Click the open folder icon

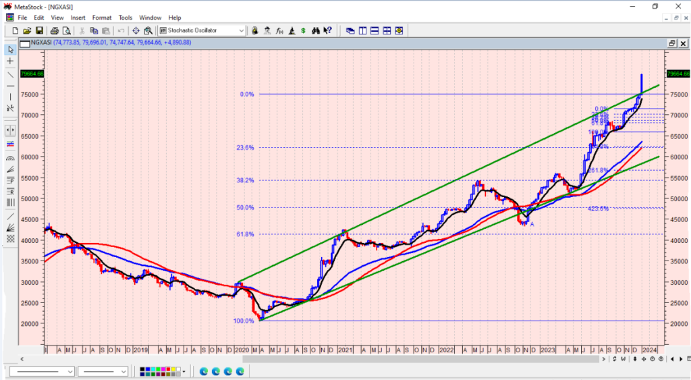[27, 30]
